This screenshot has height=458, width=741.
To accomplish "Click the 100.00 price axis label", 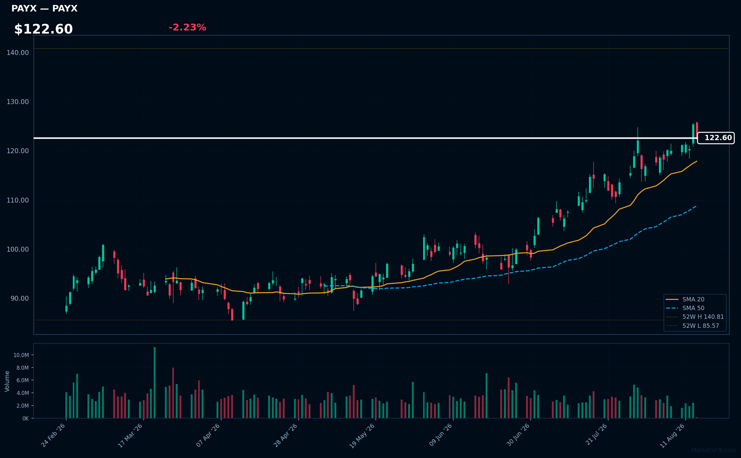I will coord(18,250).
